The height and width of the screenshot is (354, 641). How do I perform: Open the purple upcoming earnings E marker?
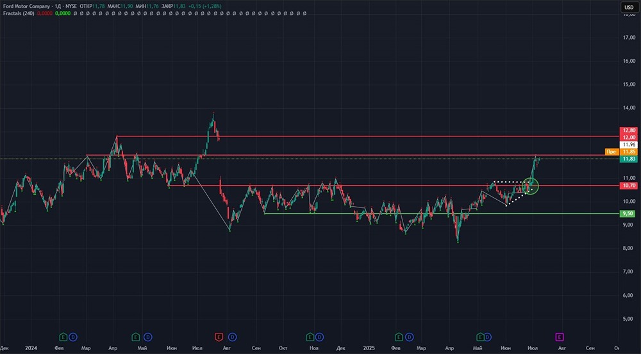[559, 336]
